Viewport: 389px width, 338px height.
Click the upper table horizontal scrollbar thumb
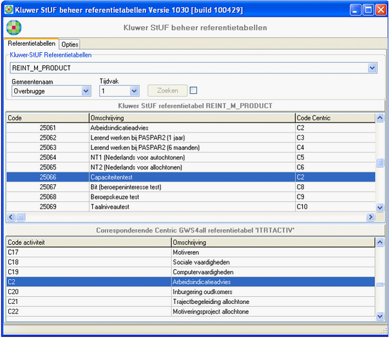(x=21, y=217)
